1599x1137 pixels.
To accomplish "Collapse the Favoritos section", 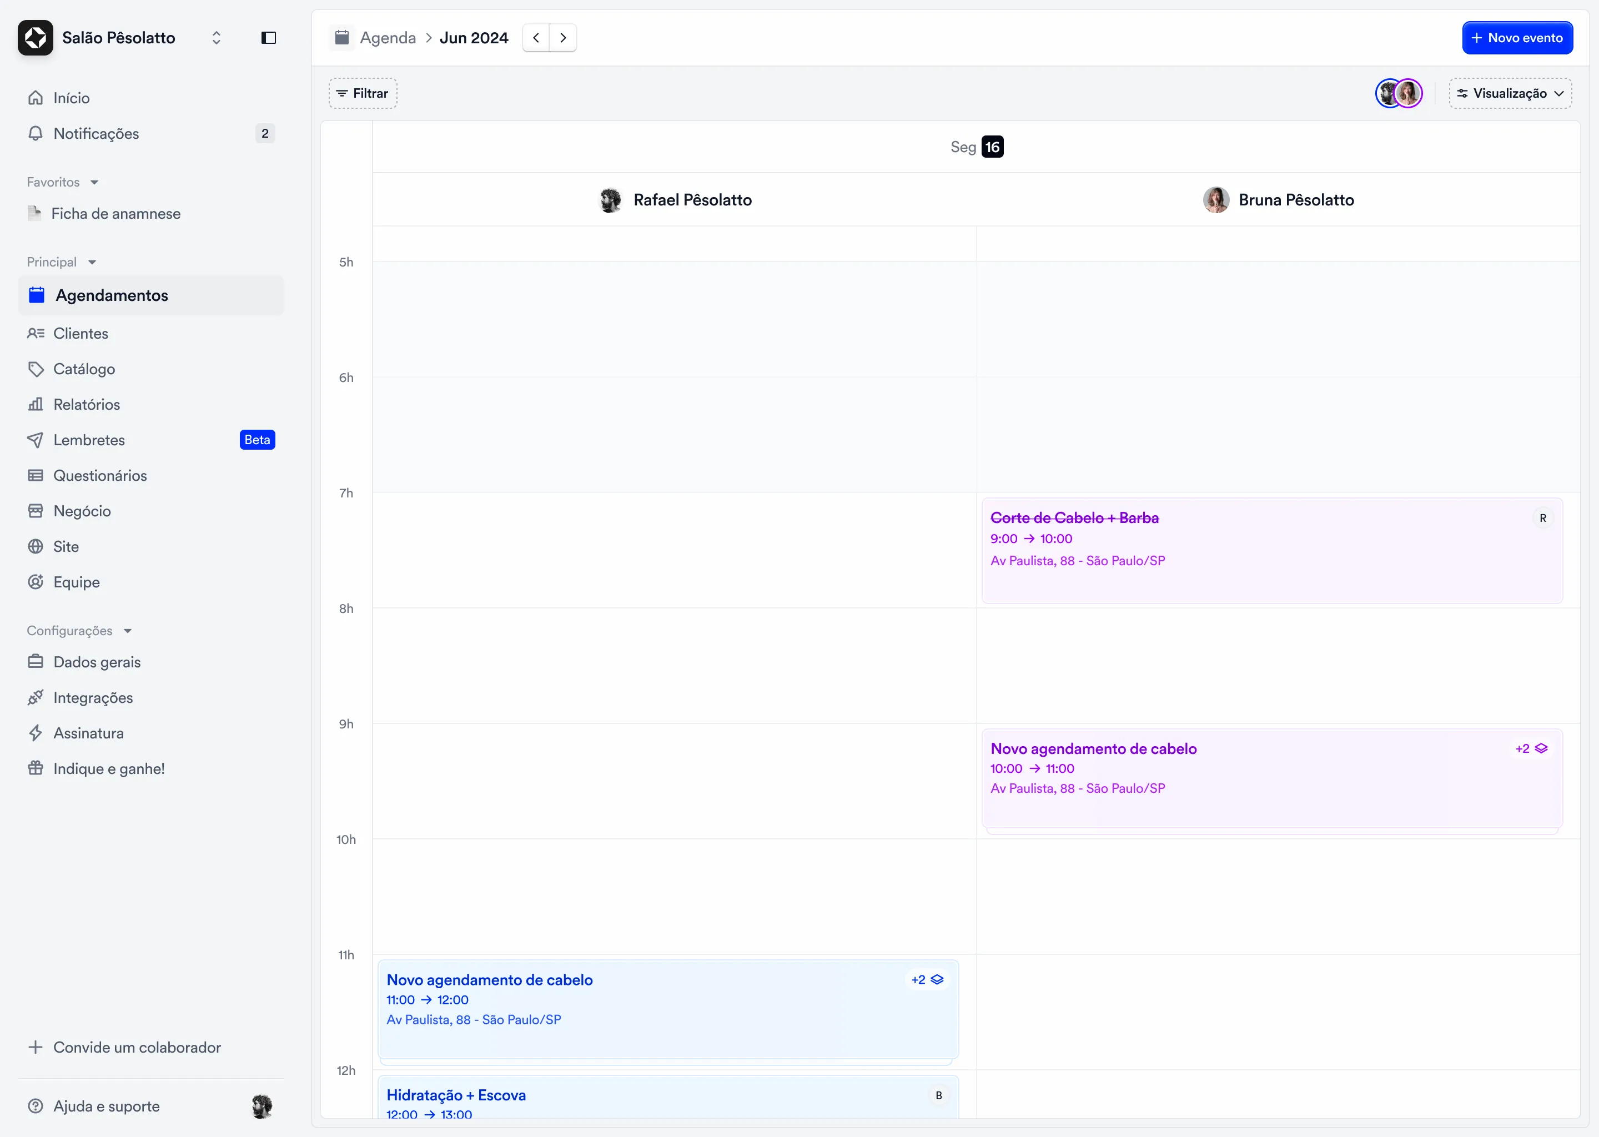I will [x=62, y=182].
